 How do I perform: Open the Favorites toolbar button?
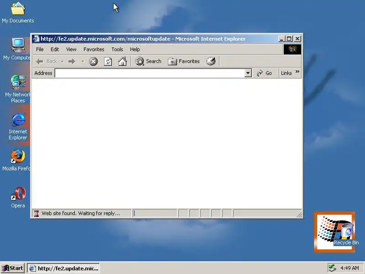(x=184, y=61)
